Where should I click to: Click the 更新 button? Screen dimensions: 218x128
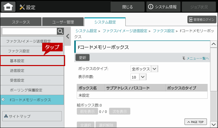click(83, 57)
